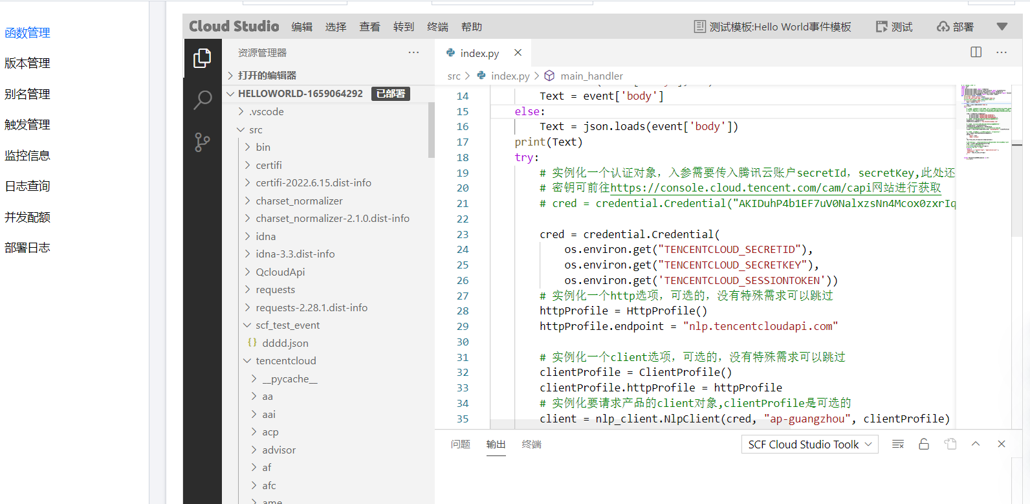1030x504 pixels.
Task: Expand the advisor folder
Action: click(x=254, y=450)
